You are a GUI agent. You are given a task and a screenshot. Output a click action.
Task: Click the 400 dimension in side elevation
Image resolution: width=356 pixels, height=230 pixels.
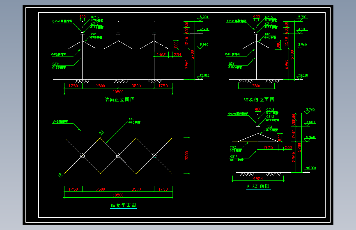pos(257,17)
